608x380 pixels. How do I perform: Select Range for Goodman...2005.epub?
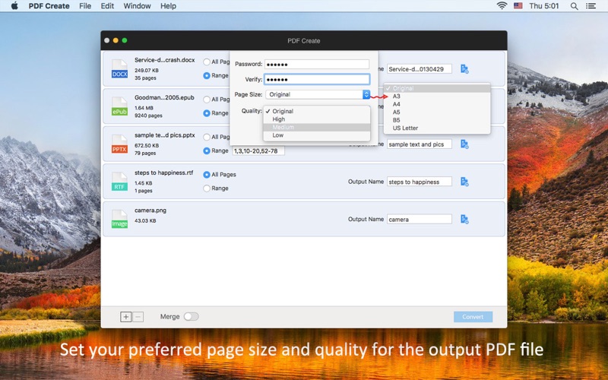[x=207, y=113]
